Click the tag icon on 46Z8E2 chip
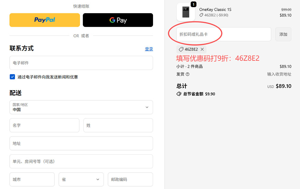The image size is (300, 189). pyautogui.click(x=181, y=49)
